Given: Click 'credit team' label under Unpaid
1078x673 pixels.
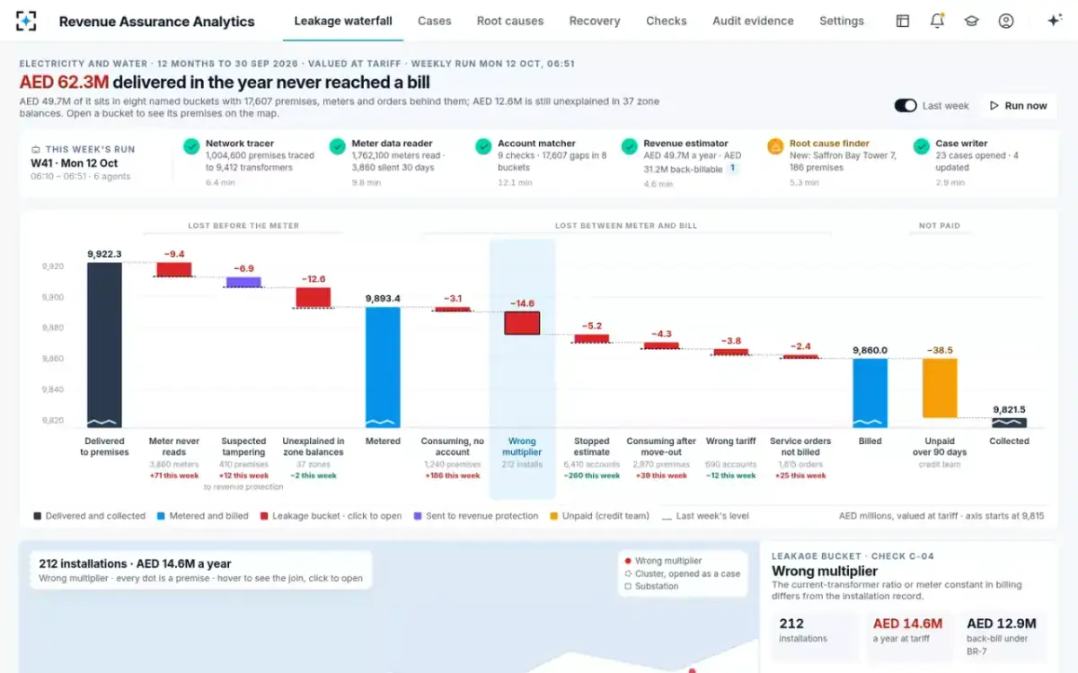Looking at the screenshot, I should tap(940, 464).
